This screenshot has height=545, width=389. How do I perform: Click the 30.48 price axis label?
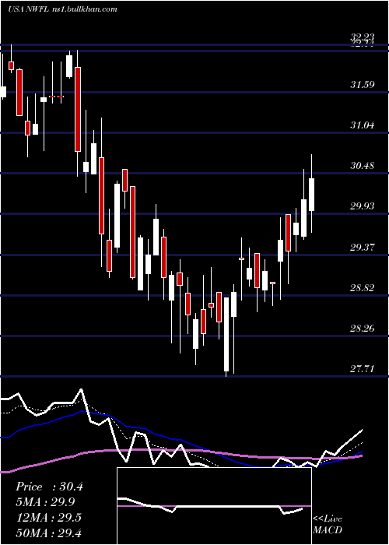(x=363, y=165)
